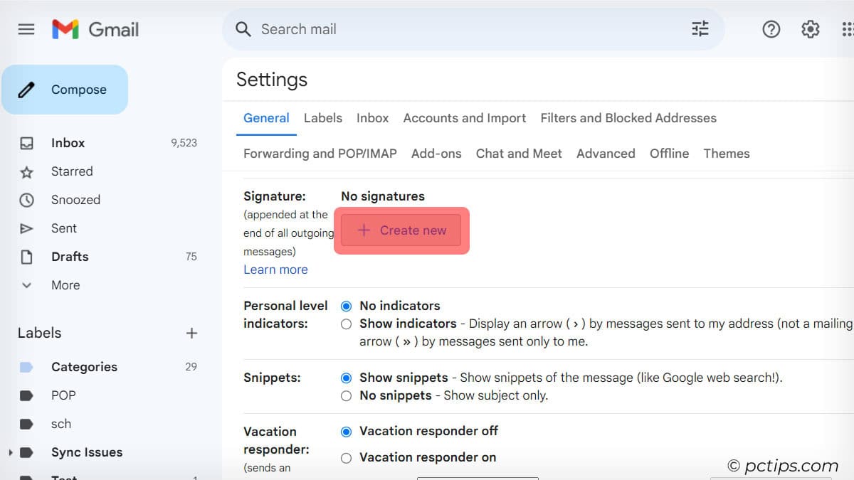Open the Google apps grid
854x480 pixels.
click(848, 29)
